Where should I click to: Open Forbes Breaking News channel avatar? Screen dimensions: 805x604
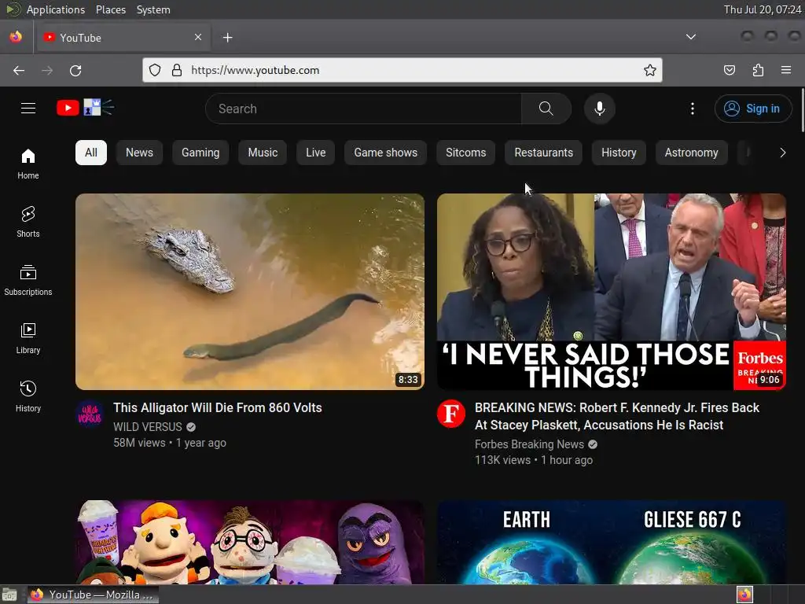(x=450, y=414)
